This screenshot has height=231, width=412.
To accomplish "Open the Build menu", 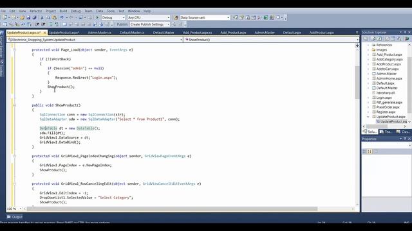I will coord(63,11).
